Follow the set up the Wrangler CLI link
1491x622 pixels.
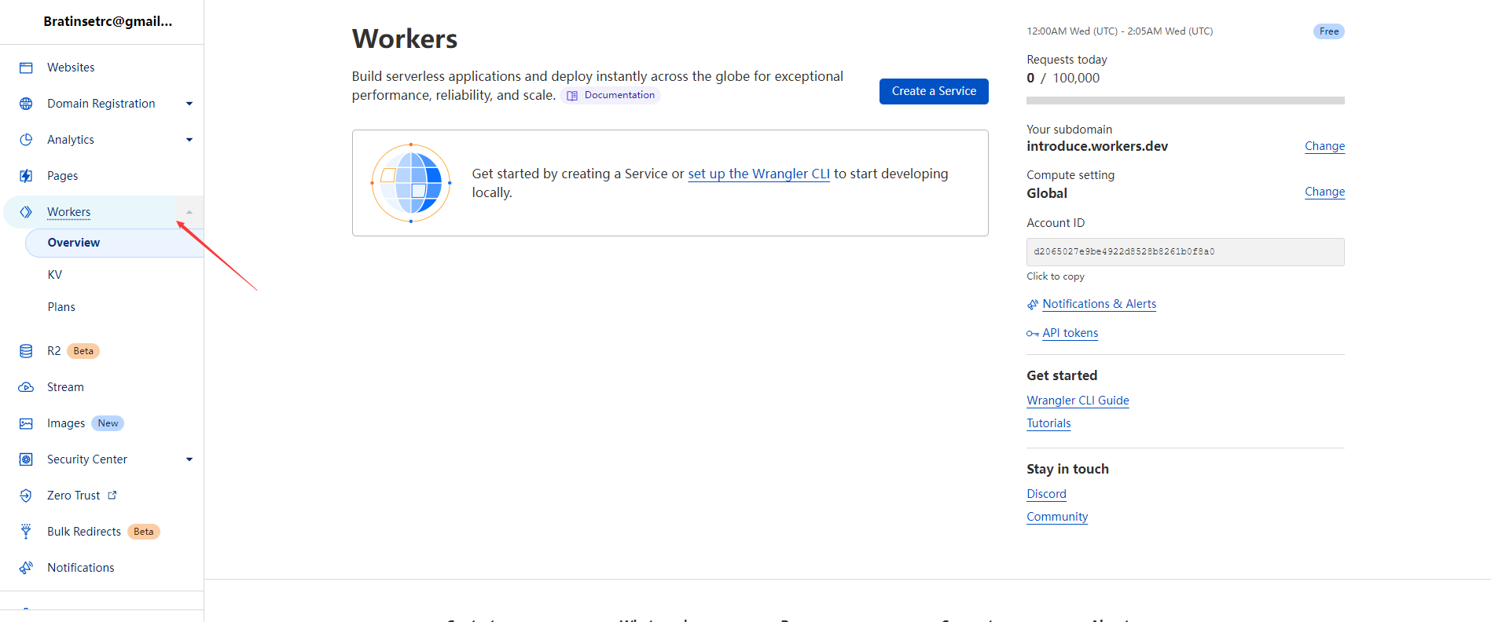point(758,174)
